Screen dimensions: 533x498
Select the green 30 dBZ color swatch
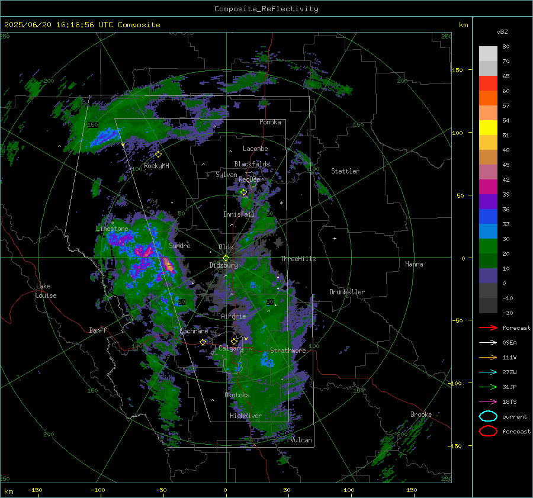point(488,246)
